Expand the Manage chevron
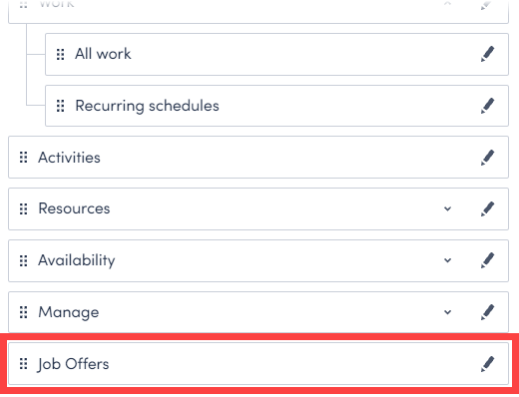This screenshot has height=397, width=519. point(448,312)
